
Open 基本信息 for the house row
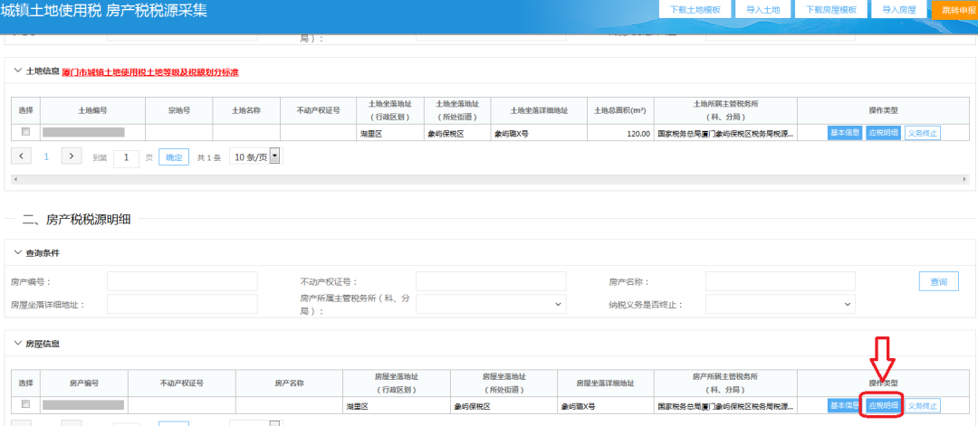845,405
